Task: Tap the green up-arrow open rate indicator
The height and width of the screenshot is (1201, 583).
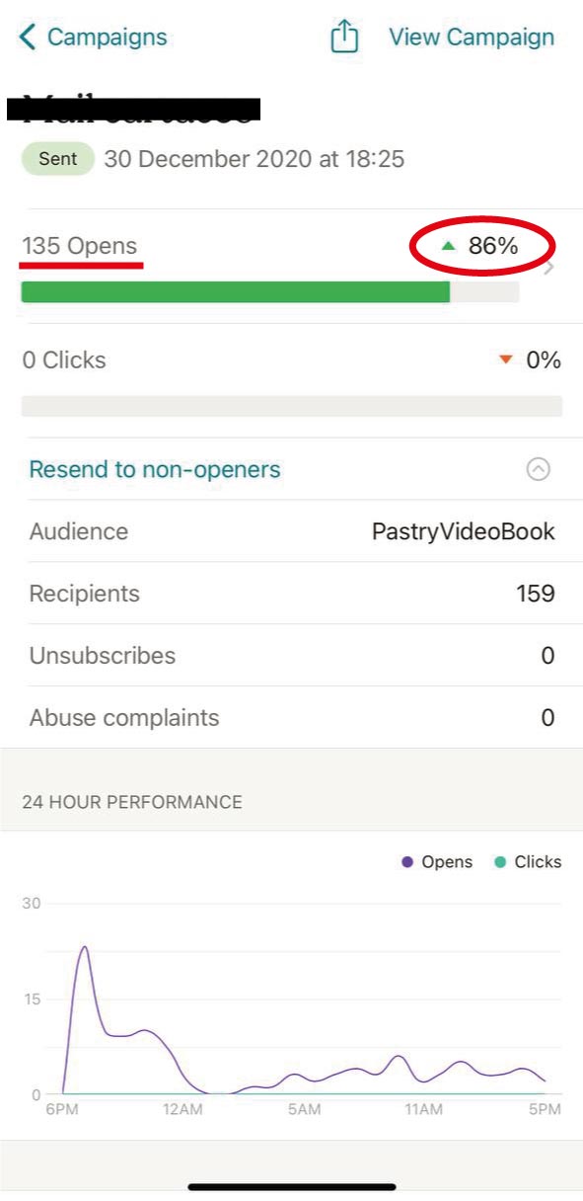Action: click(x=449, y=246)
